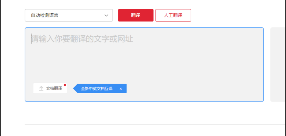Viewport: 286px width, 136px height.
Task: Click the red notification dot on 文档翻译
Action: tap(65, 85)
